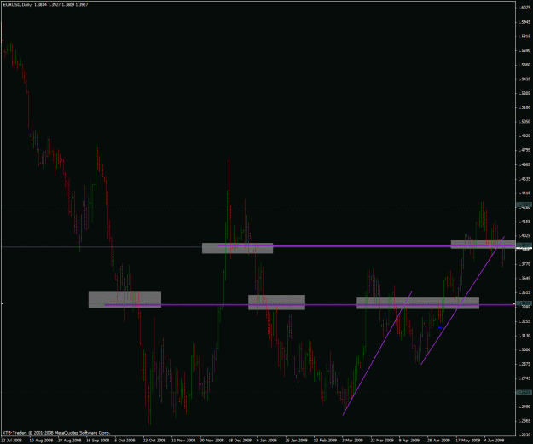The image size is (533, 444).
Task: Select the 1.4155 price label
Action: [x=524, y=222]
